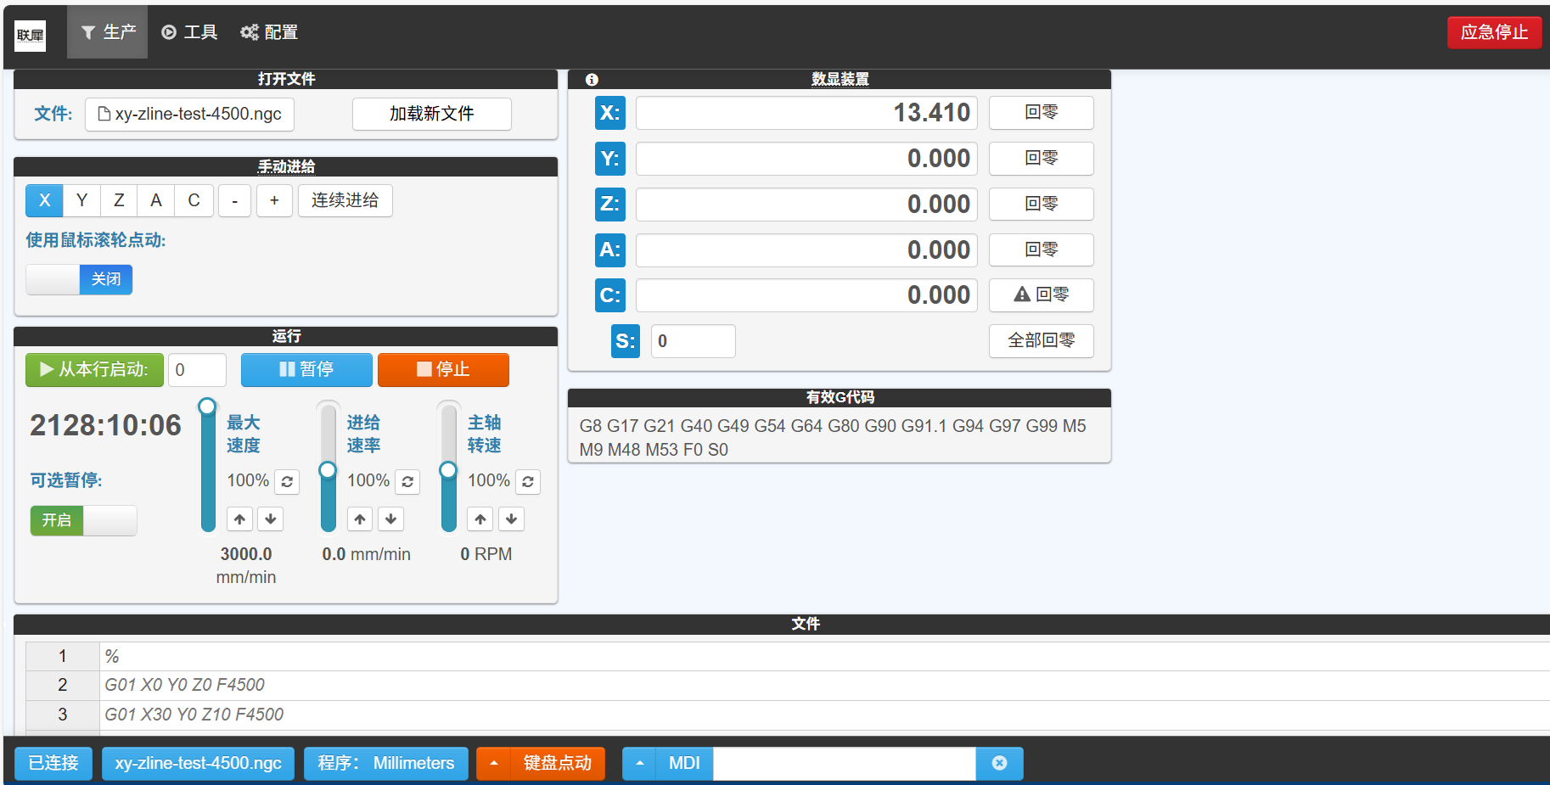Toggle the mouse wheel jog 关闭 switch

tap(79, 279)
